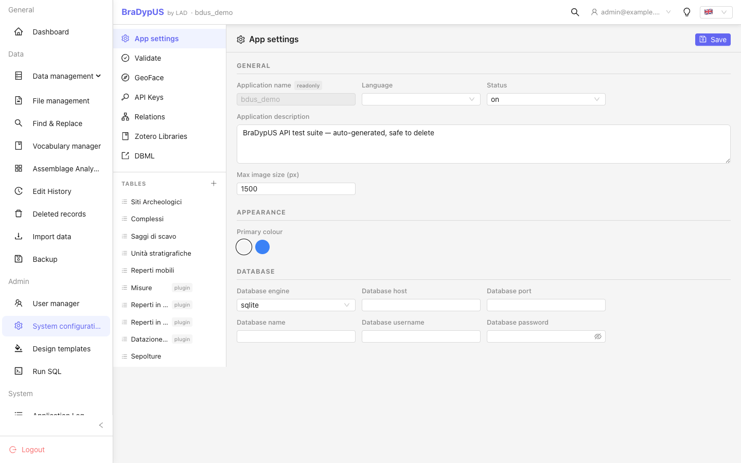Screen dimensions: 741x463
Task: Toggle database password visibility eye icon
Action: (x=598, y=336)
